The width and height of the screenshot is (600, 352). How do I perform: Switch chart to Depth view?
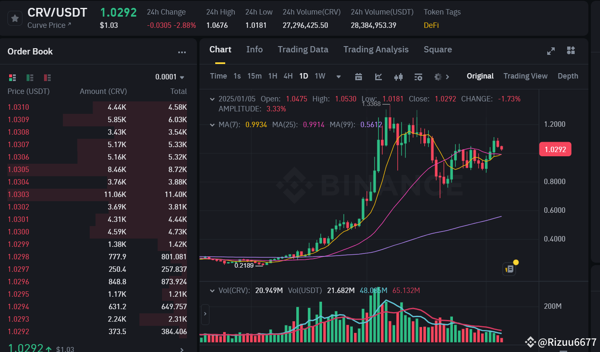(x=568, y=76)
